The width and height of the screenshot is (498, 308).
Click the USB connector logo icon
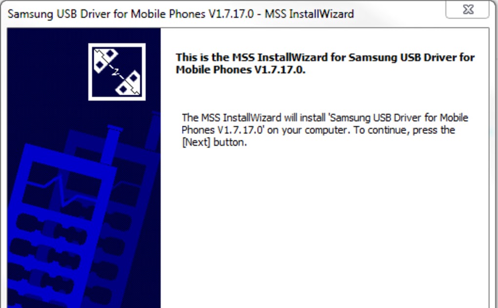117,72
